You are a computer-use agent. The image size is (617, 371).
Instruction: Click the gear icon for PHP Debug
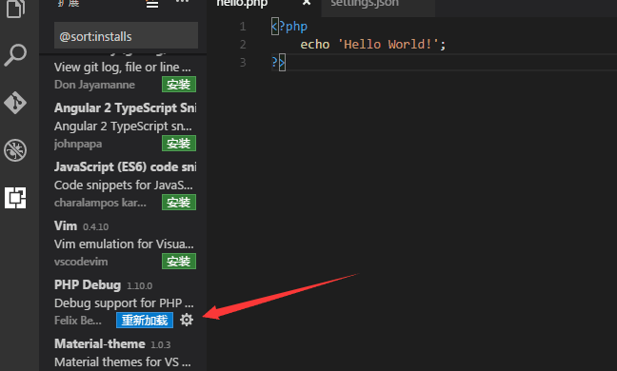point(187,320)
